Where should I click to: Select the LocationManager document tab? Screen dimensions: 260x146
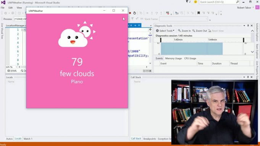(16, 26)
